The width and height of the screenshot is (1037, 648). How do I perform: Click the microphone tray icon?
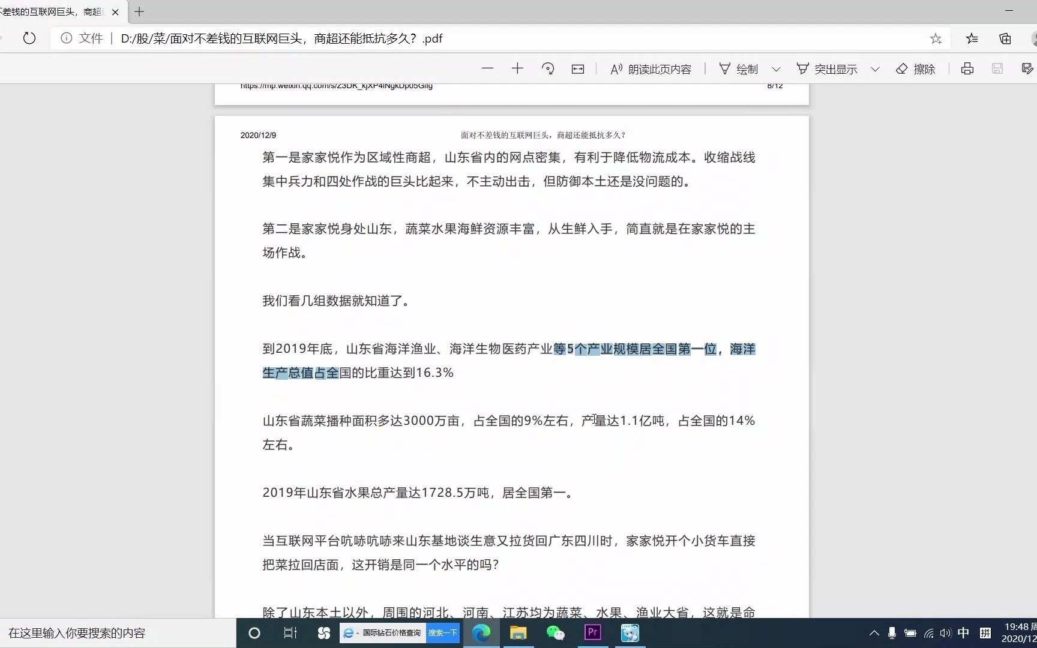(892, 633)
